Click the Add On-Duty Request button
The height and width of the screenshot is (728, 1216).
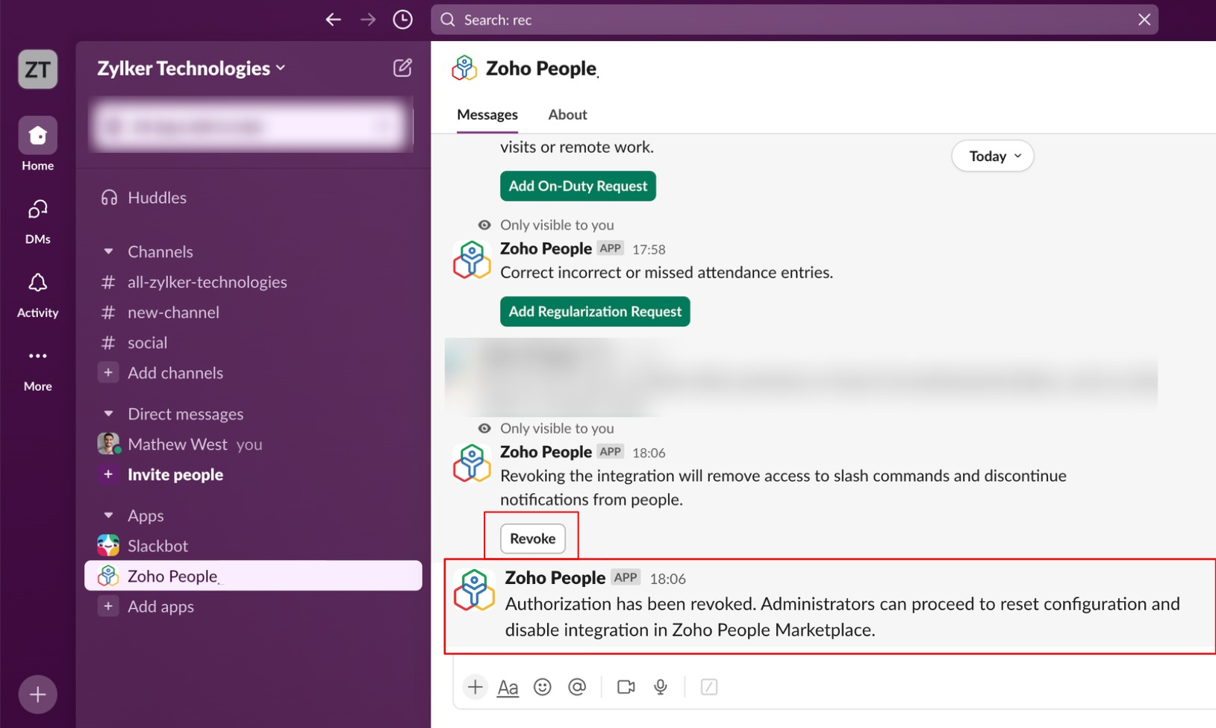578,186
